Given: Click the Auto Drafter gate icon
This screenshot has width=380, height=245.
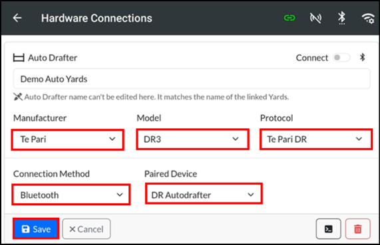Looking at the screenshot, I should pos(19,58).
